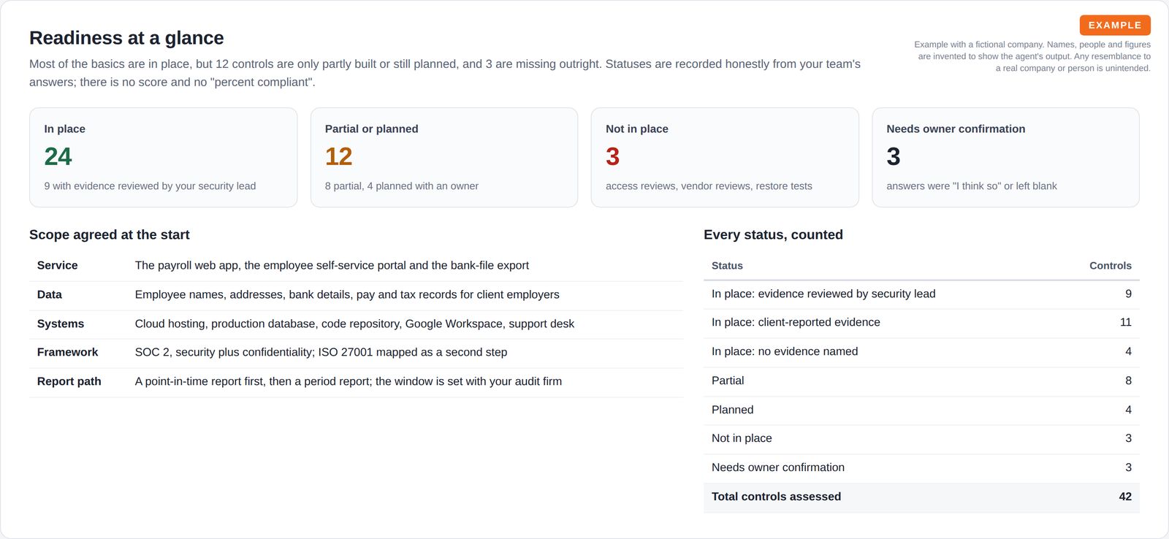Click the Planned status row
This screenshot has width=1169, height=539.
pos(921,410)
